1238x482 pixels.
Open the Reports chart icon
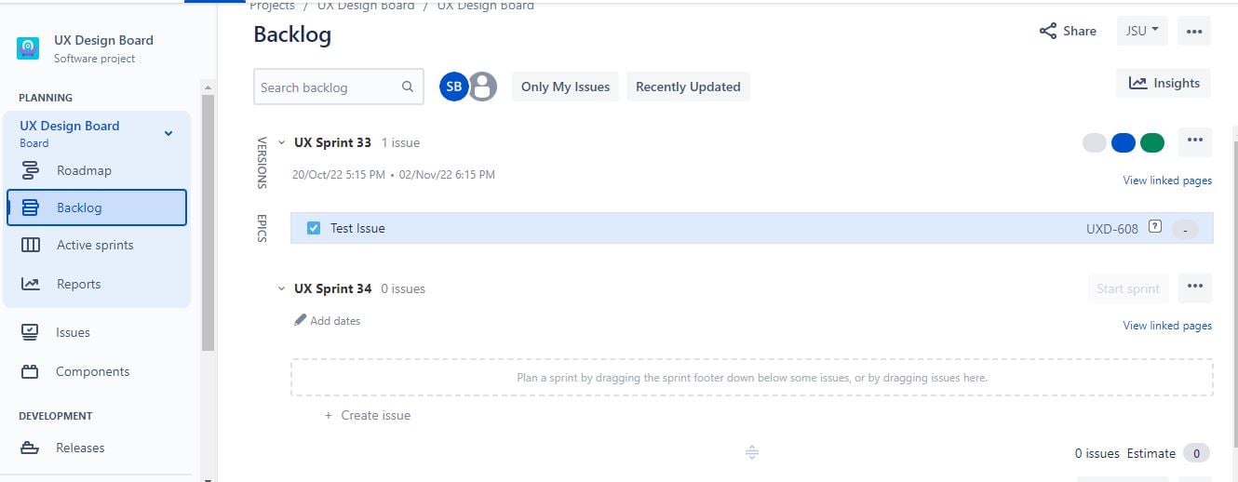tap(31, 284)
